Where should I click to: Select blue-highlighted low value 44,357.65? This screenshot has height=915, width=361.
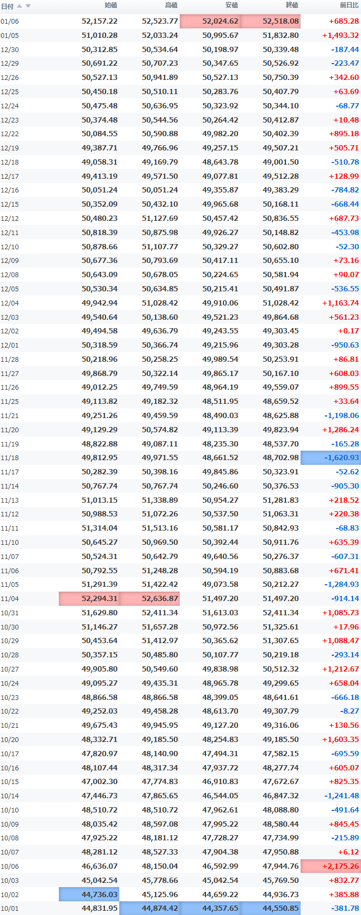pos(210,908)
